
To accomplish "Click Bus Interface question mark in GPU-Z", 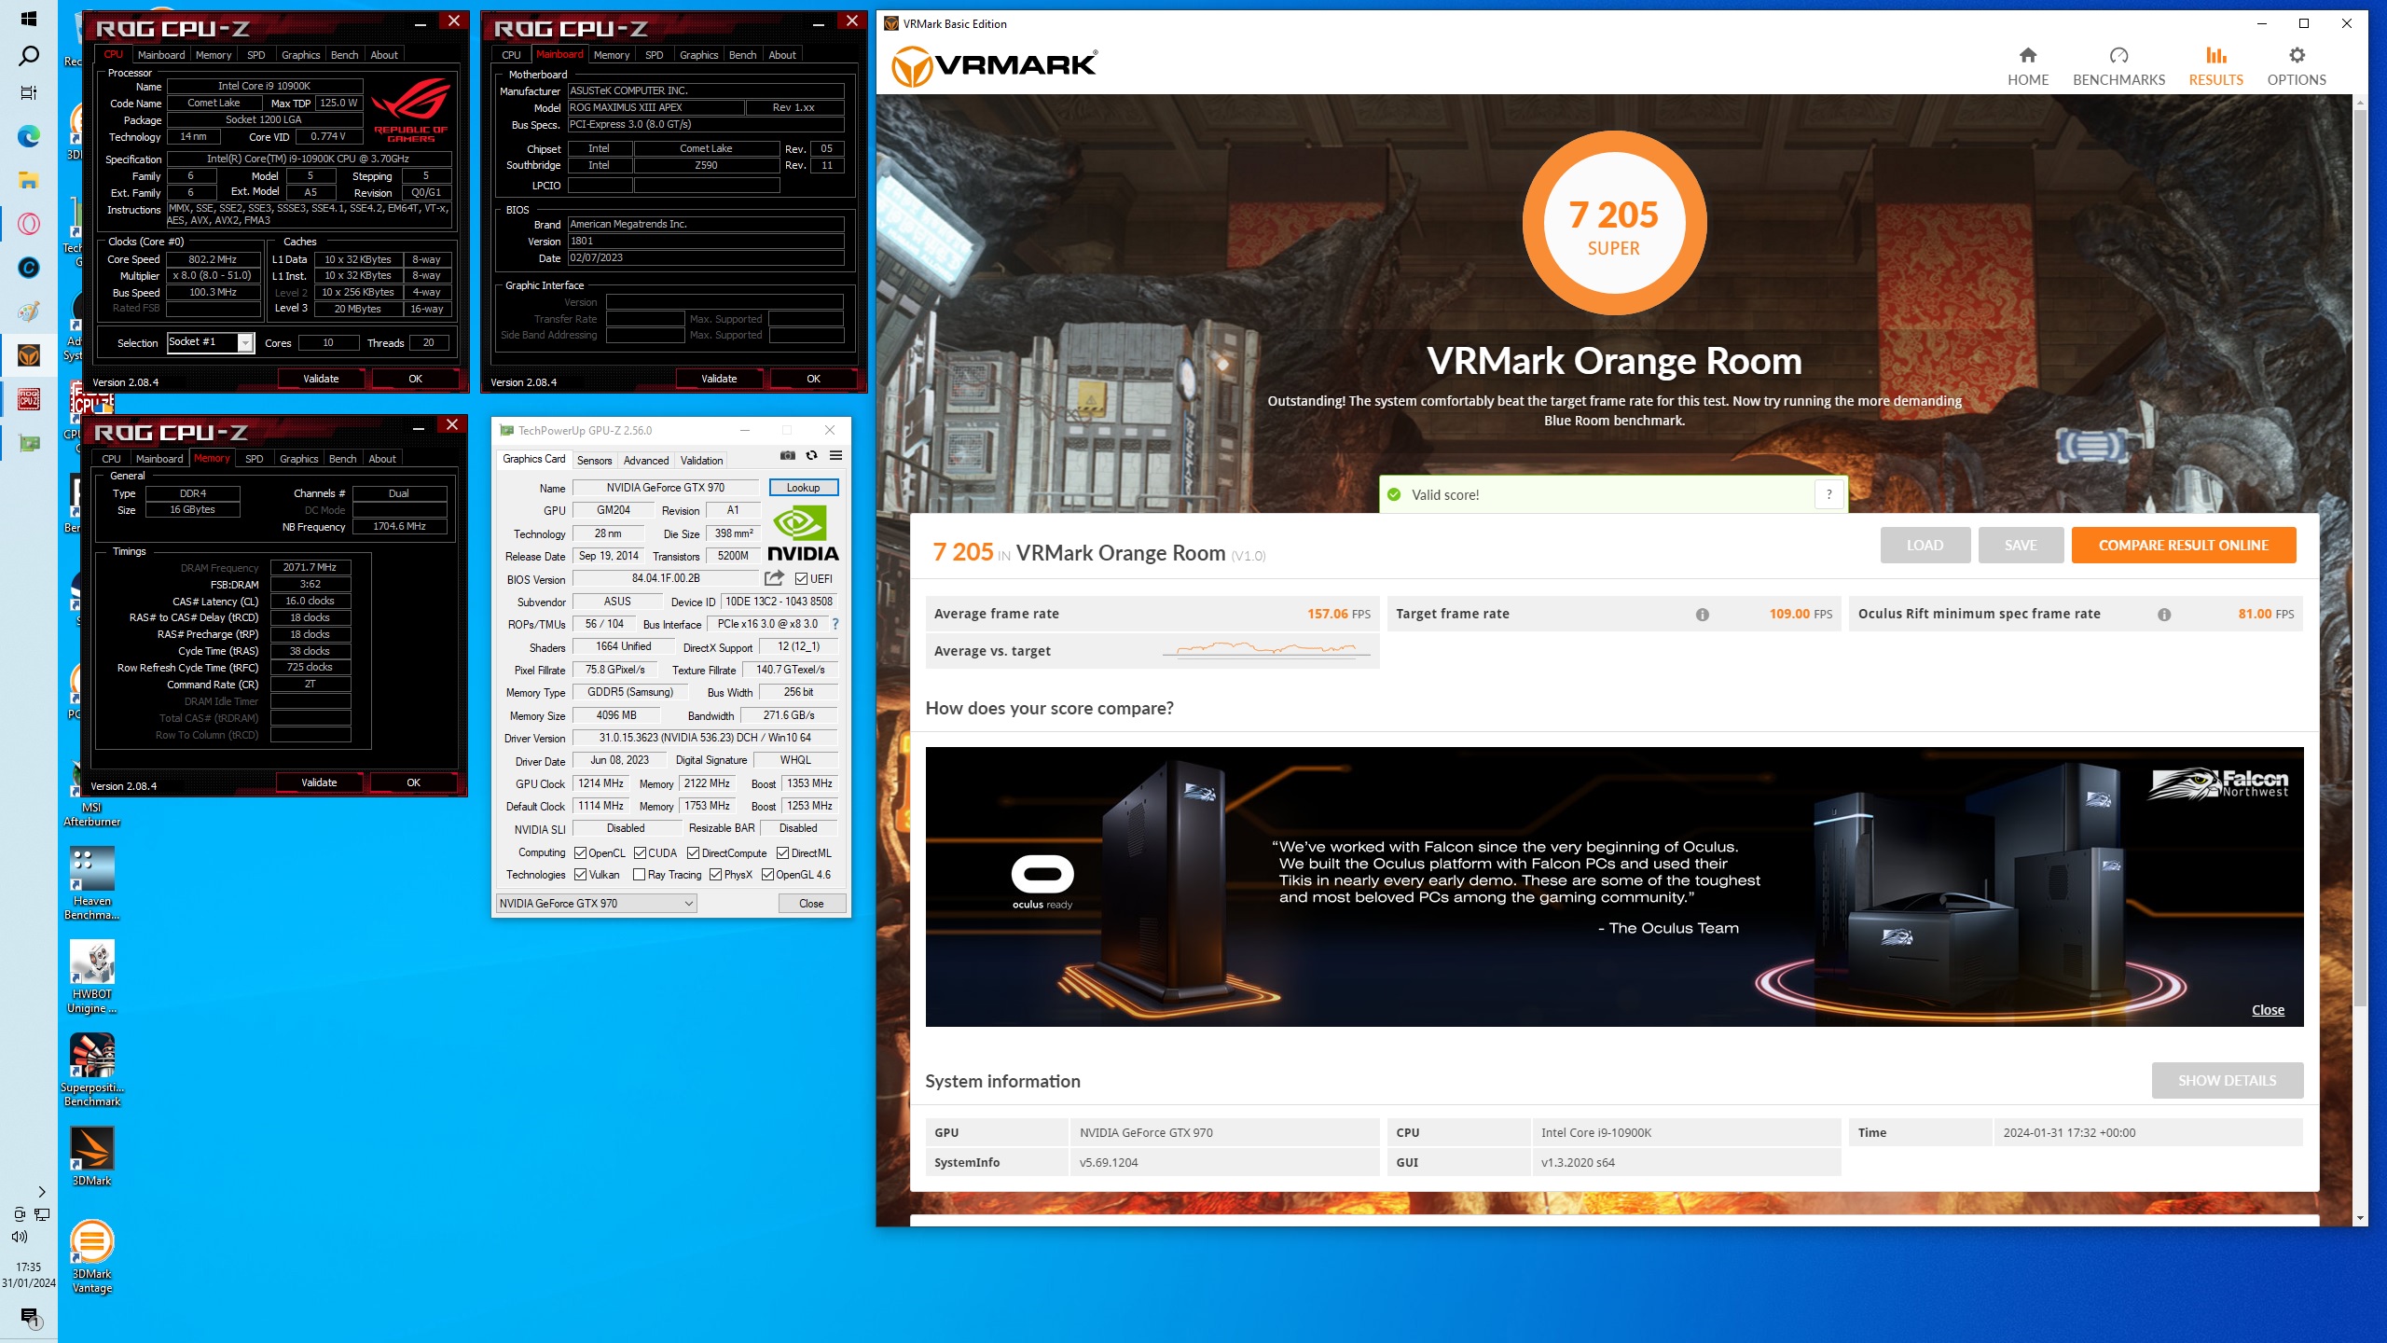I will [835, 624].
